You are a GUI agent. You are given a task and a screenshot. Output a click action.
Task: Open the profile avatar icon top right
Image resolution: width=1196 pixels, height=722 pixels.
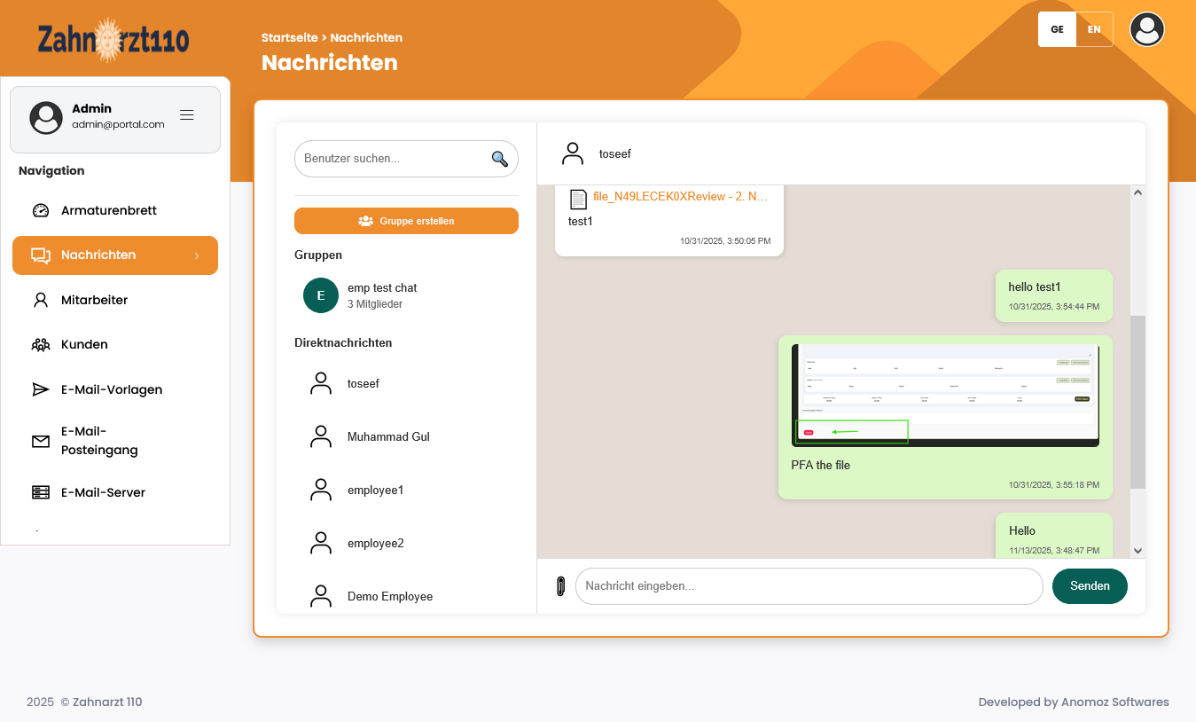1146,29
